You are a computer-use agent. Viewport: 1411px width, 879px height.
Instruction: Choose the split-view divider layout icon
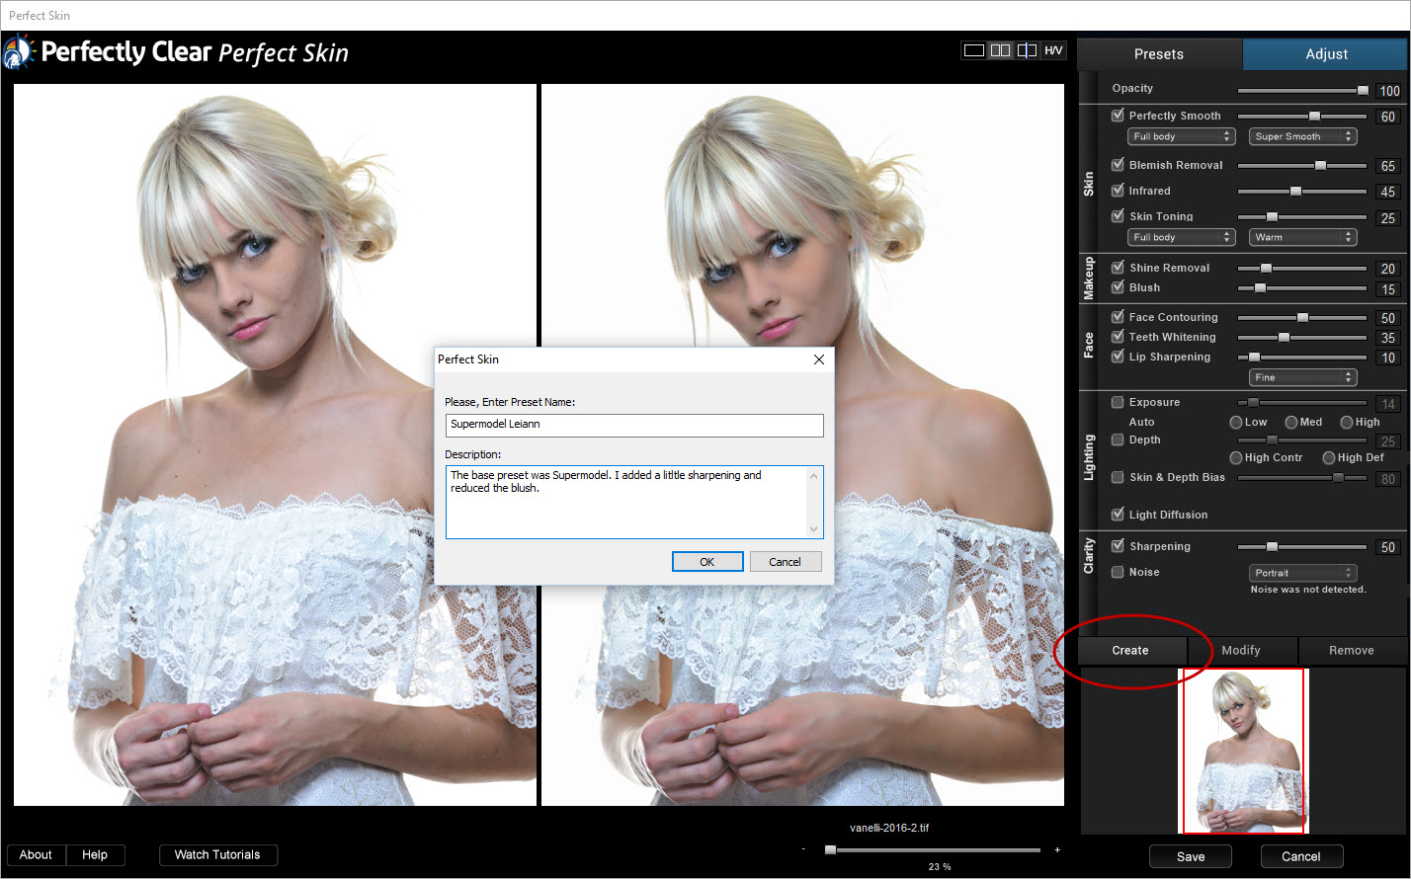click(x=1028, y=50)
